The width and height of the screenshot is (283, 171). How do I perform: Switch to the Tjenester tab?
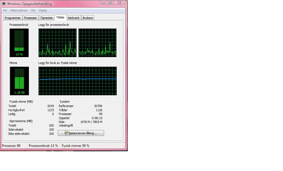(47, 18)
